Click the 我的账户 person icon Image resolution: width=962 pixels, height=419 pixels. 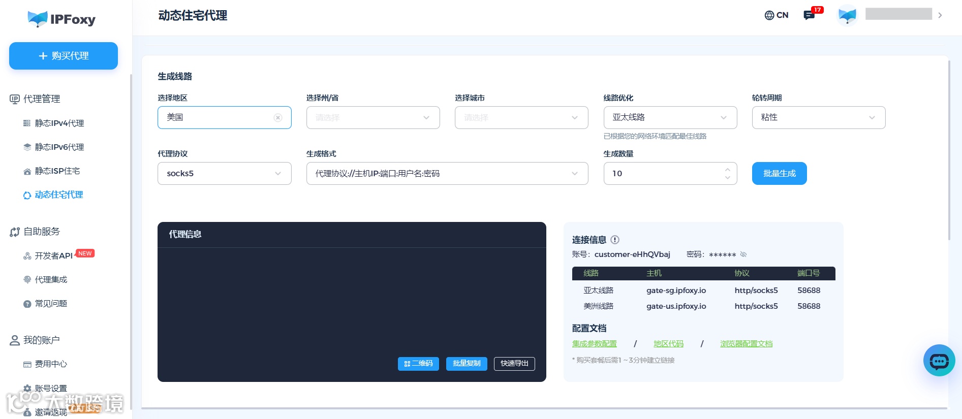coord(14,340)
